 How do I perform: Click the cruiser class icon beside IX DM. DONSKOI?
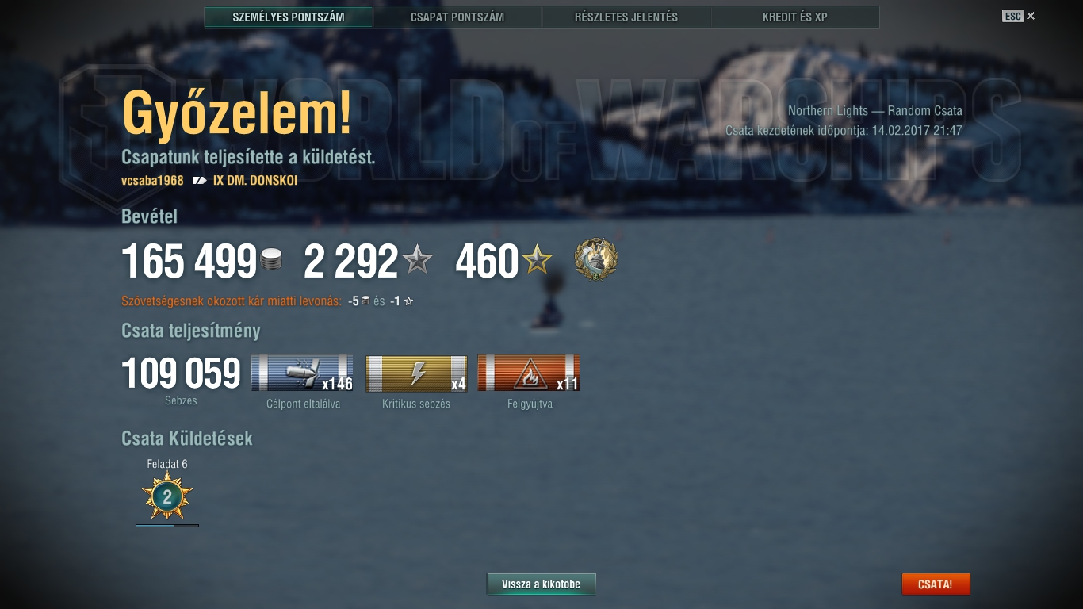[x=199, y=181]
